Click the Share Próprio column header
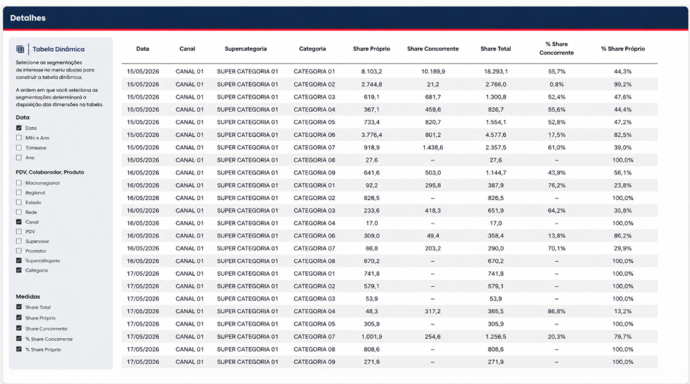Screen dimensions: 690x384 click(371, 49)
